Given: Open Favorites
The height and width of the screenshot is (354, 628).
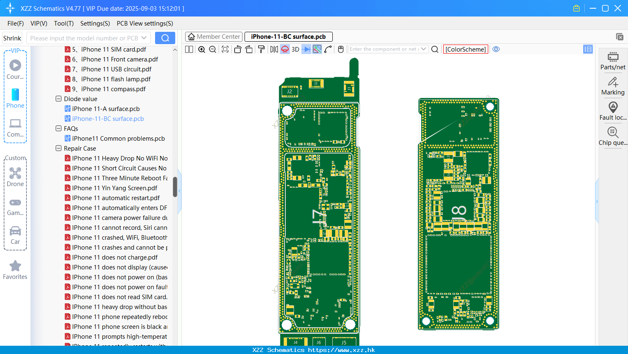Looking at the screenshot, I should coord(15,270).
